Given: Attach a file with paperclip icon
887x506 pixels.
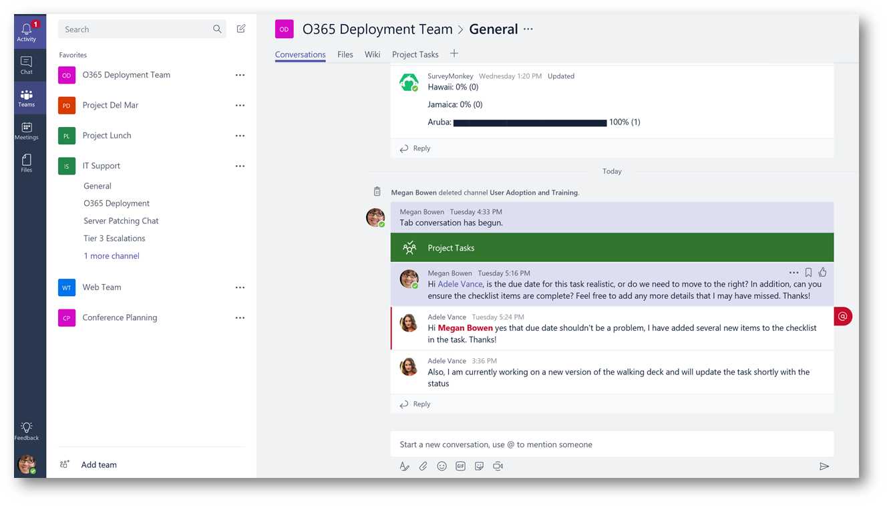Looking at the screenshot, I should (423, 467).
